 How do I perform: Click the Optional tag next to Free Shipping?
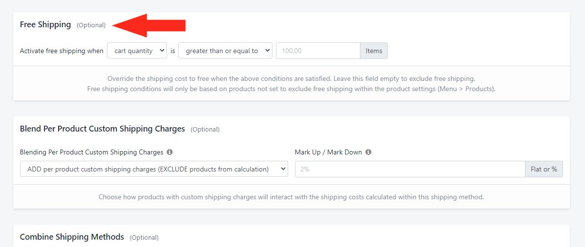tap(91, 25)
